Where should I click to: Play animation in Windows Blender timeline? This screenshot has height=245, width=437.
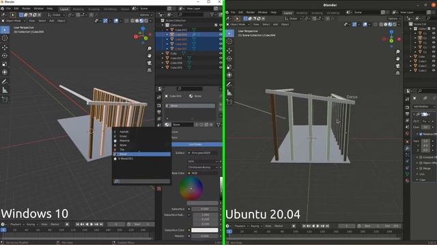coord(91,224)
